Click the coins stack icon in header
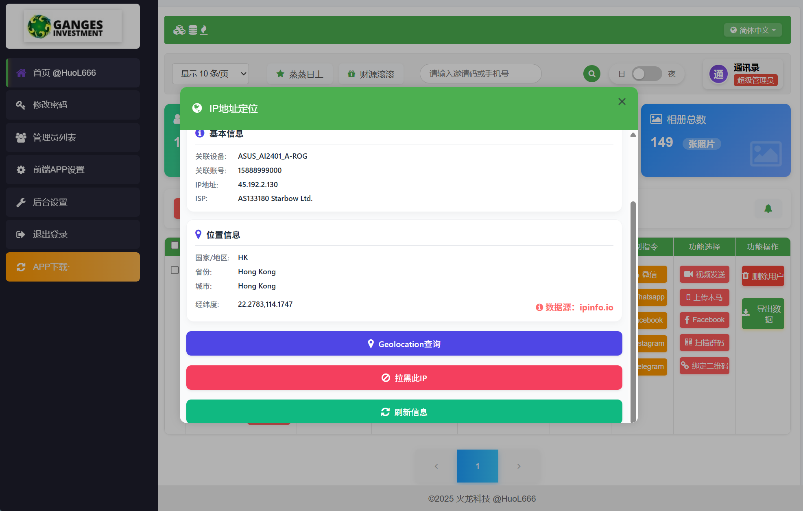This screenshot has width=803, height=511. point(193,30)
